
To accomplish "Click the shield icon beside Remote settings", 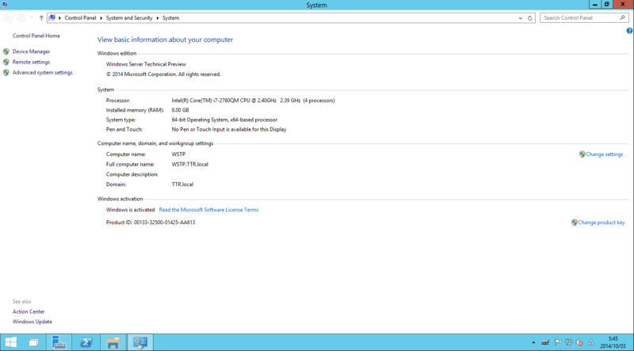I will 6,63.
